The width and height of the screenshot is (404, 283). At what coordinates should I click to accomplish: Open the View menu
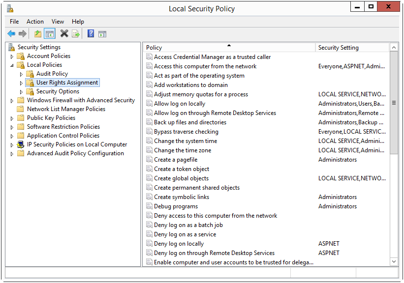(58, 22)
